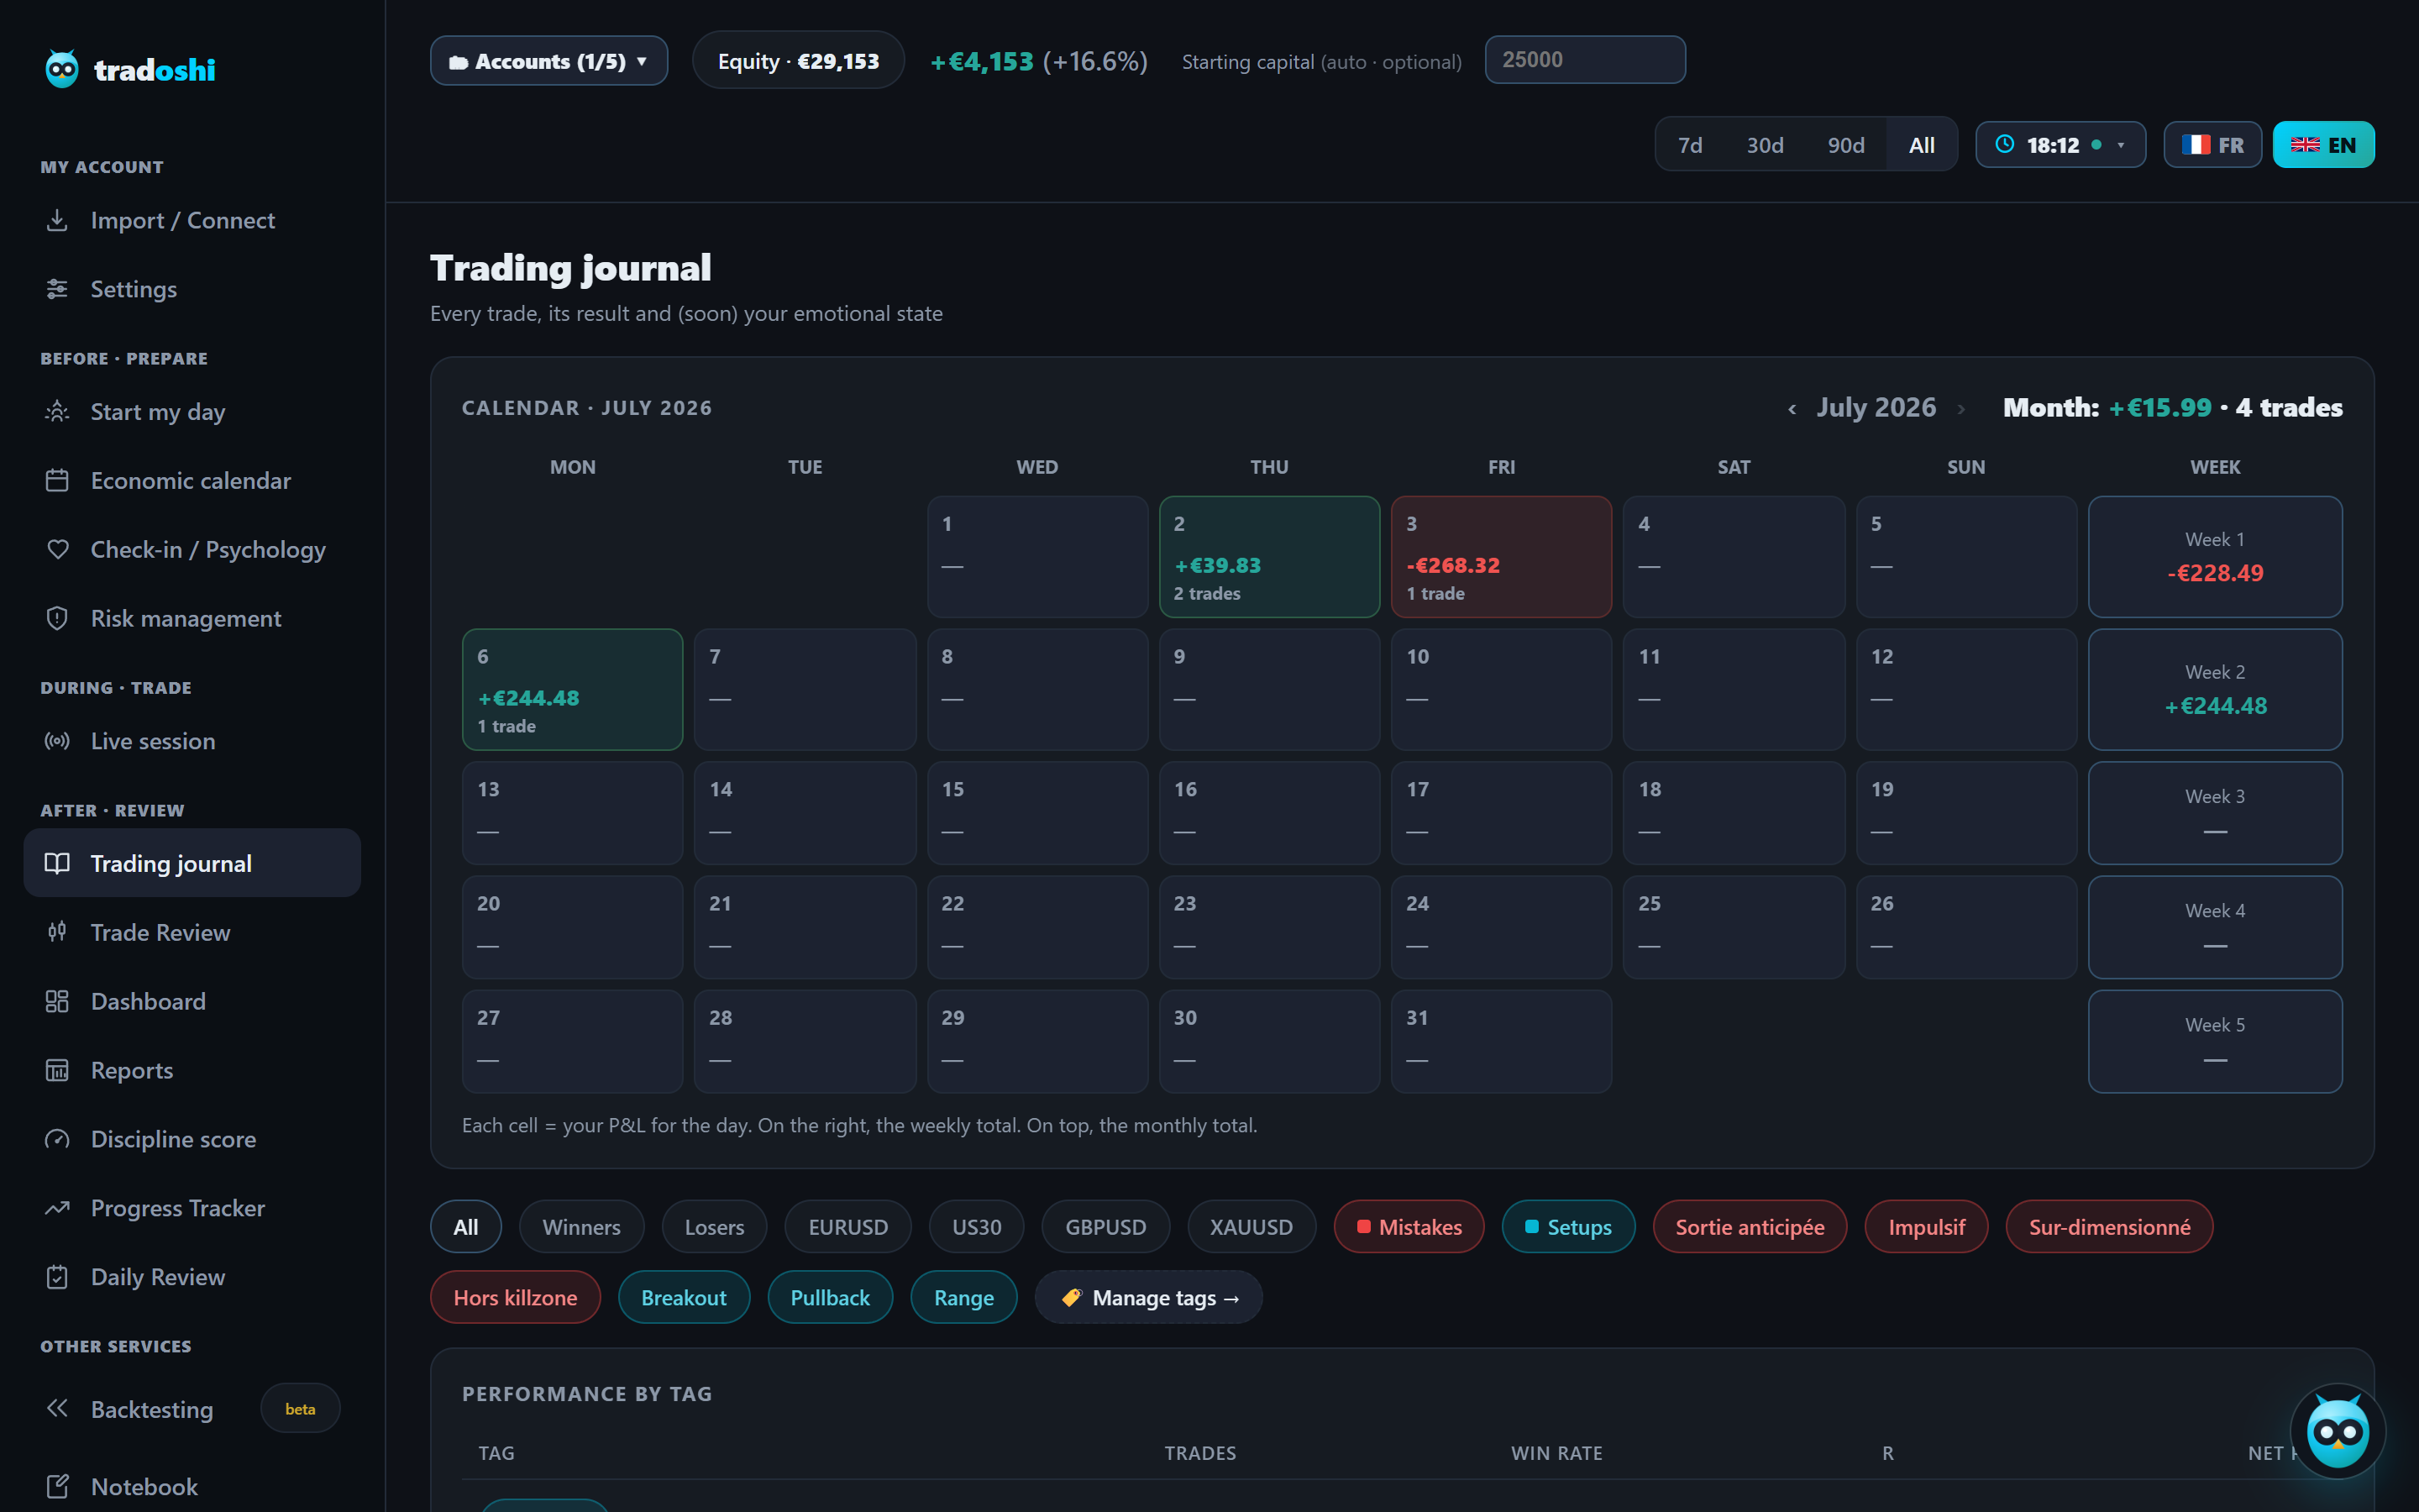Click Week 1 summary -€228.49
The image size is (2419, 1512).
coord(2215,556)
